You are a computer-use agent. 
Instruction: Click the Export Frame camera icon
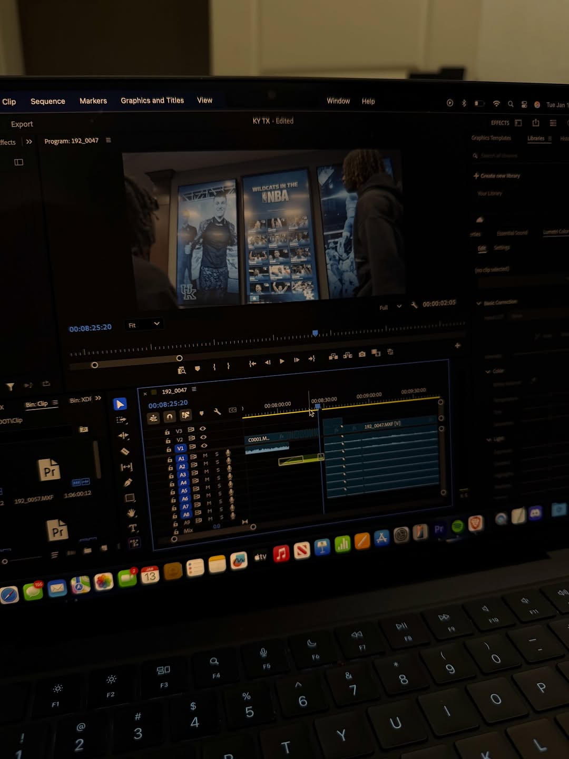pyautogui.click(x=362, y=354)
